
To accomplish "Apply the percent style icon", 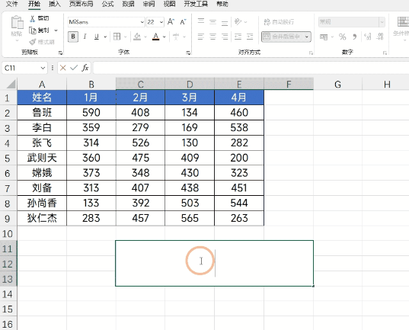I will [342, 37].
